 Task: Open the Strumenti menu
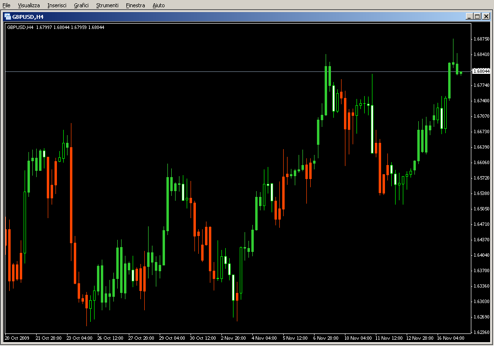tap(107, 5)
